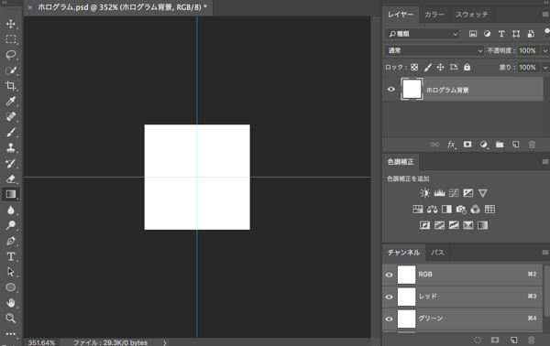Toggle pixel layer filter
Image resolution: width=550 pixels, height=346 pixels.
coord(473,34)
